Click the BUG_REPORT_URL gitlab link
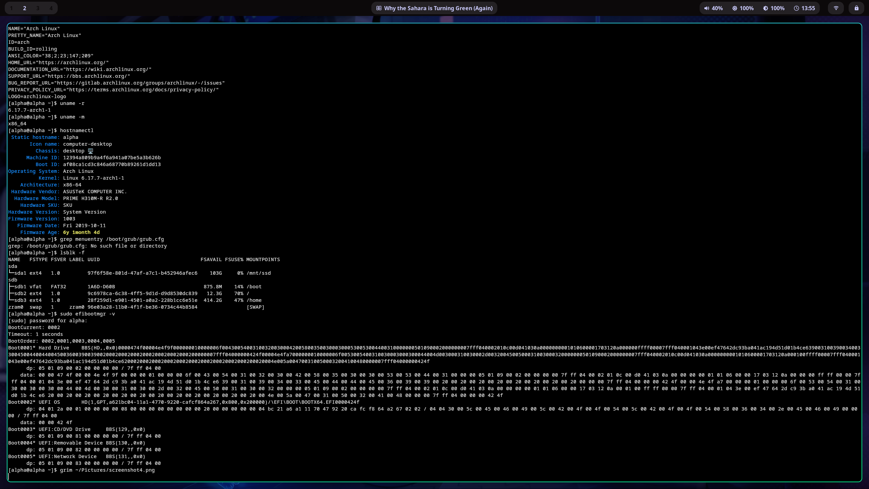The height and width of the screenshot is (489, 869). tap(139, 83)
